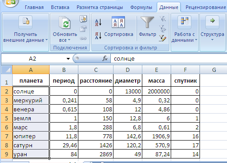Click cell расстояние header

pyautogui.click(x=96, y=80)
